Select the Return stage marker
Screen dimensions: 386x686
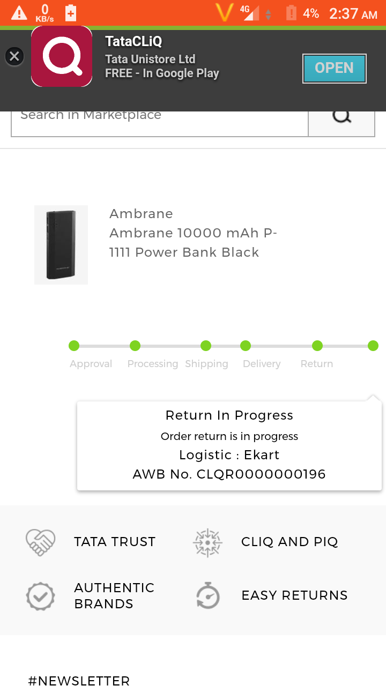(x=317, y=346)
